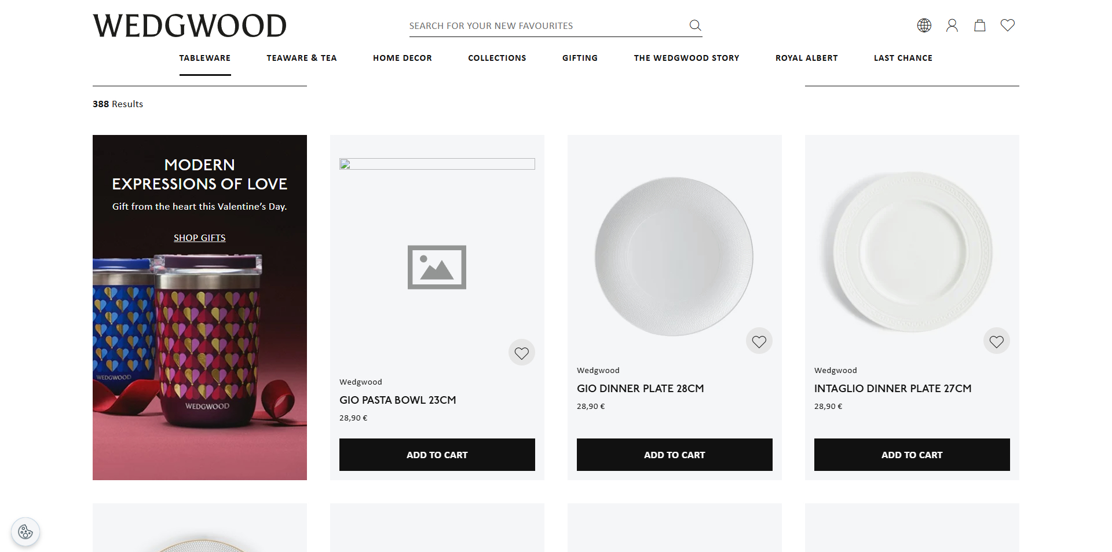This screenshot has width=1112, height=552.
Task: Open the language and region globe icon
Action: 924,25
